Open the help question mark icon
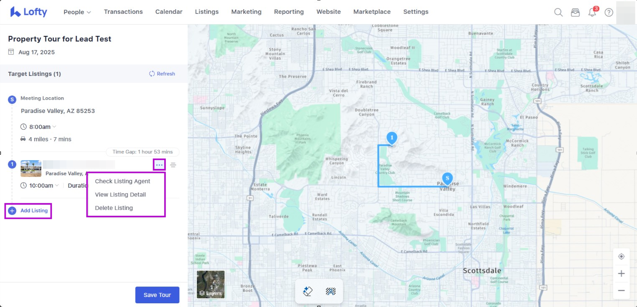The image size is (637, 307). [609, 12]
